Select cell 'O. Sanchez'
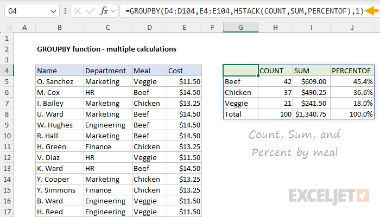380x217 pixels. tap(60, 81)
